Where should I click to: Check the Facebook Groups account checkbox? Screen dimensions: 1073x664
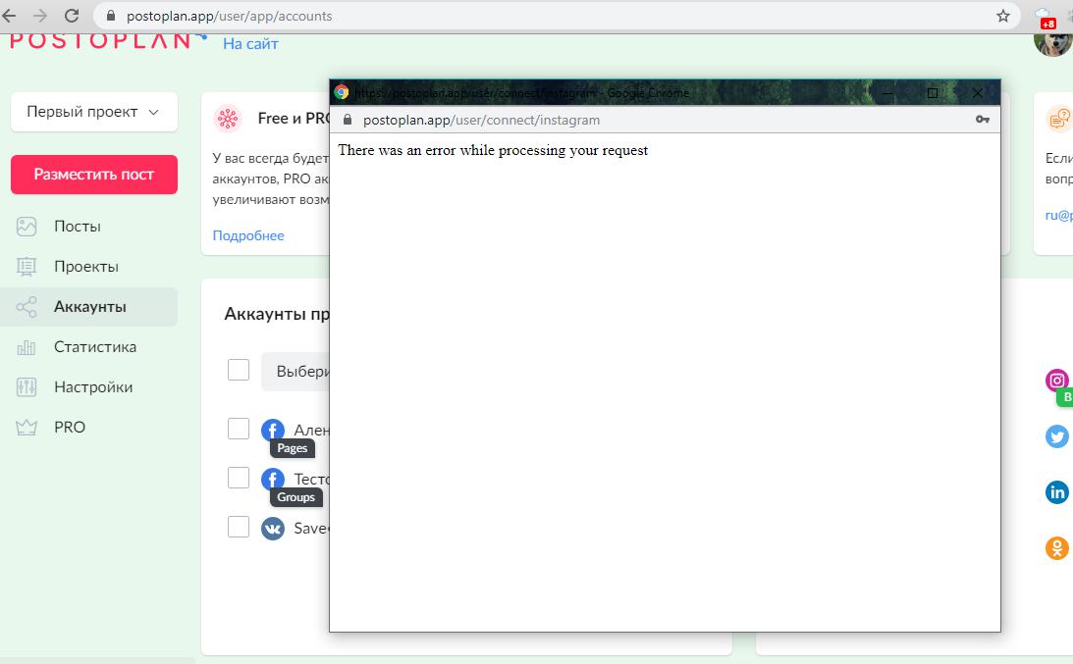click(x=239, y=478)
